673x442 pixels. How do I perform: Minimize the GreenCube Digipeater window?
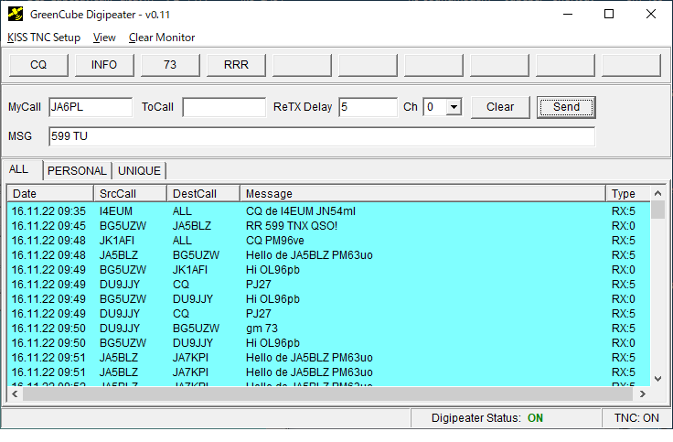568,14
